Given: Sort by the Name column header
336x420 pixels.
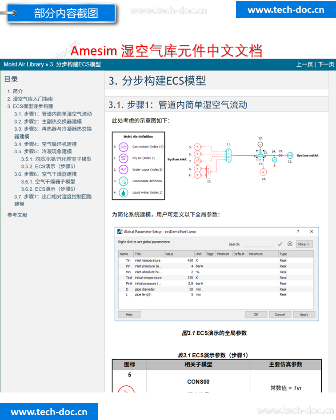Looking at the screenshot, I should pos(126,254).
